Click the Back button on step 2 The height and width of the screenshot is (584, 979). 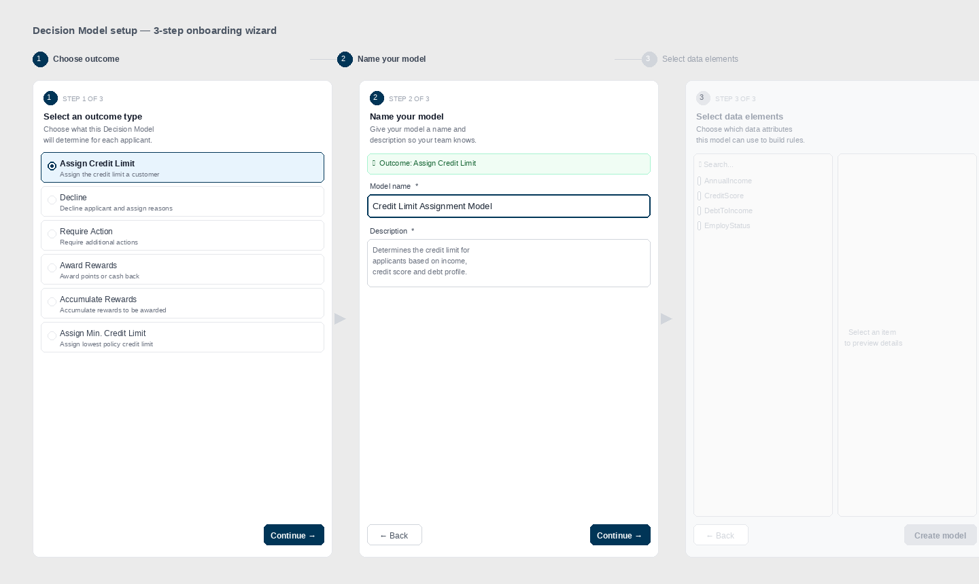click(394, 534)
